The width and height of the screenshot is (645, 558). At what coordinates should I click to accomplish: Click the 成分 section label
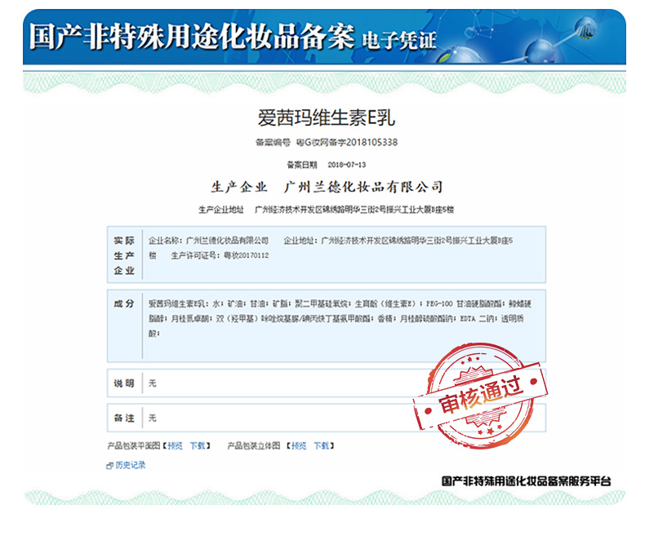point(124,303)
